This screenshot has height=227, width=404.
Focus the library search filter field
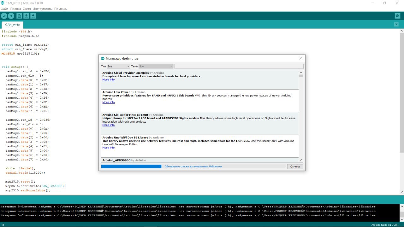[x=239, y=66]
